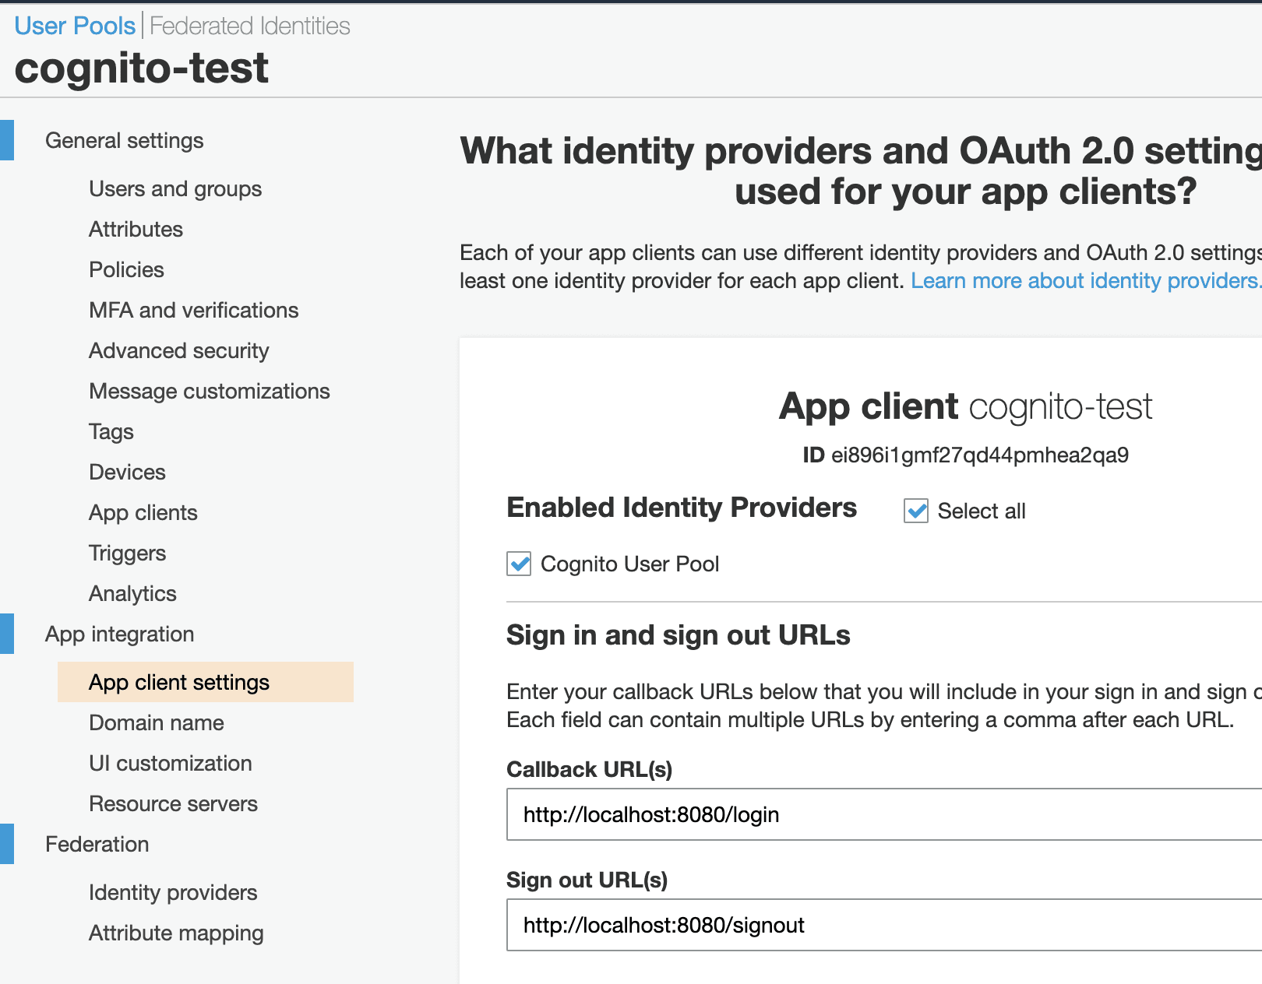Open UI customization page
The width and height of the screenshot is (1262, 984).
[x=171, y=763]
